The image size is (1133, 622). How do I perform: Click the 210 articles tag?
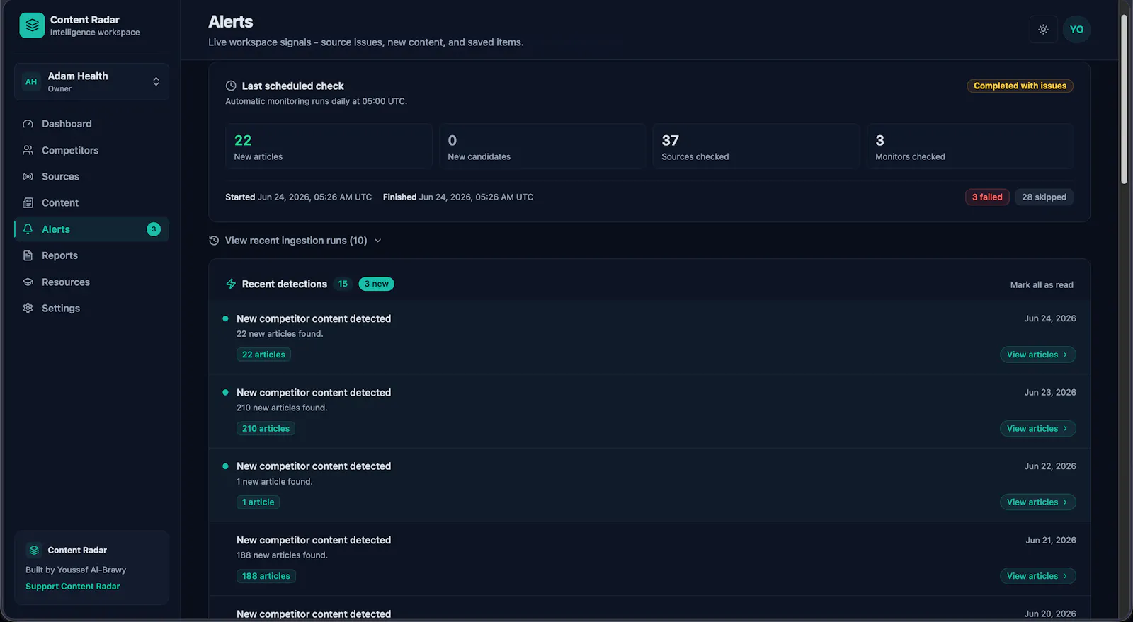pos(266,428)
